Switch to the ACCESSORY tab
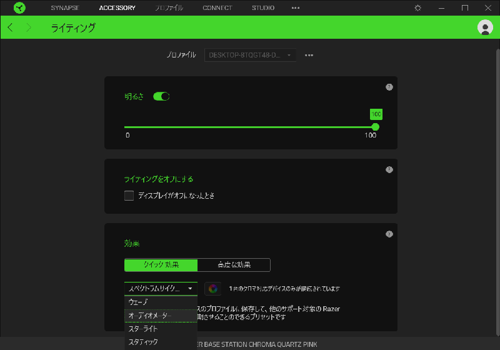Viewport: 500px width, 350px height. coord(117,8)
